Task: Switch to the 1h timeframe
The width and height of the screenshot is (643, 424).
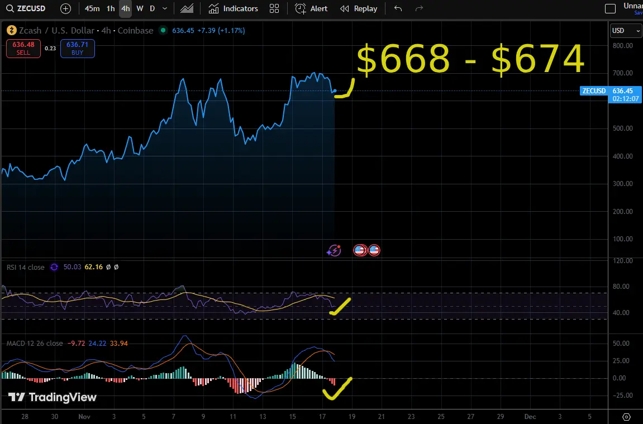Action: coord(111,8)
